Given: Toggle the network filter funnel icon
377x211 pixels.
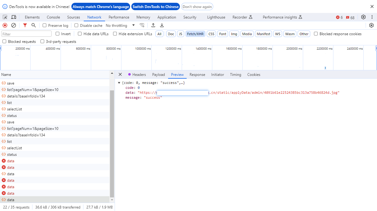Looking at the screenshot, I should 25,25.
